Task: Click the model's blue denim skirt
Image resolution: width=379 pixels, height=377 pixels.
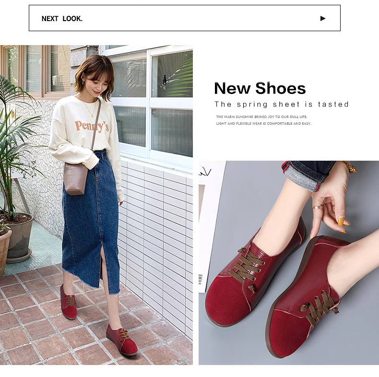Action: 91,219
